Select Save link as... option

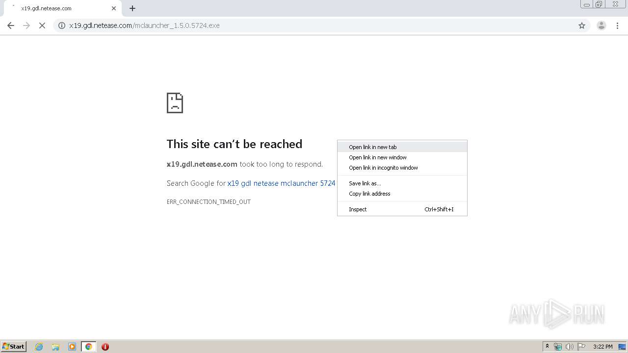[x=402, y=183]
